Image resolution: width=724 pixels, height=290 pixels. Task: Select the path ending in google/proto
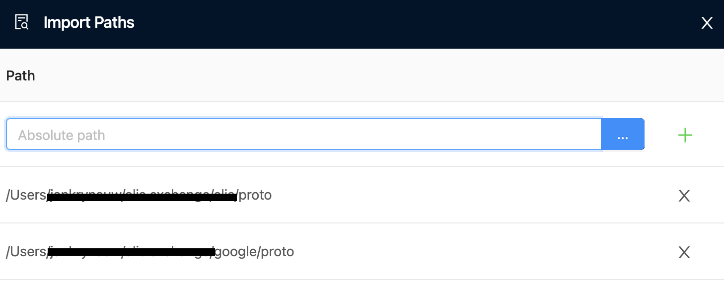tap(149, 252)
